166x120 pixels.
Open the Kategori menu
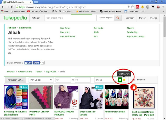coord(36,18)
